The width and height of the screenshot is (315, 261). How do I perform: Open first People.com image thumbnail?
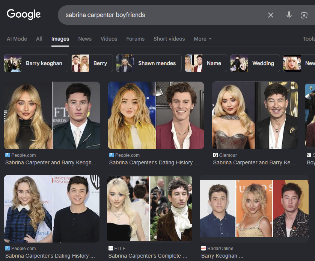52,115
